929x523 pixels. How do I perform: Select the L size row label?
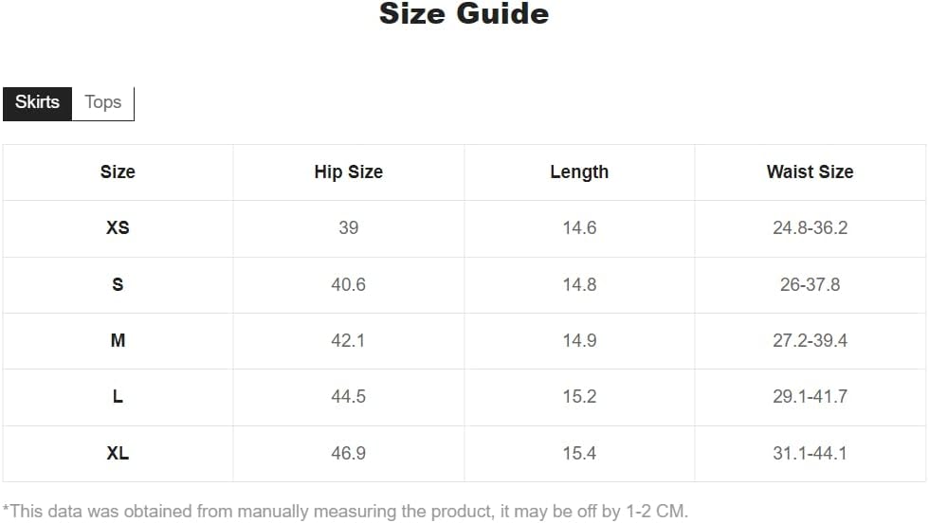[118, 396]
